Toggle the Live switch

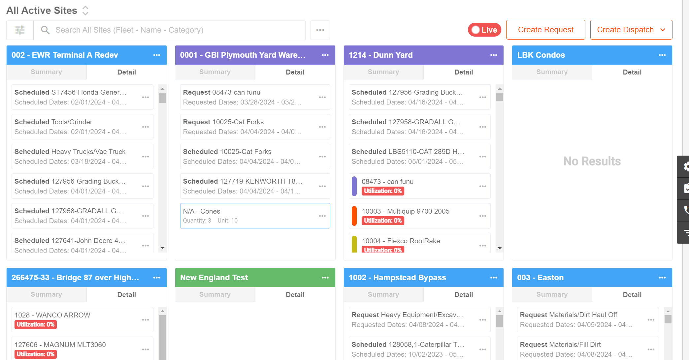pos(484,30)
